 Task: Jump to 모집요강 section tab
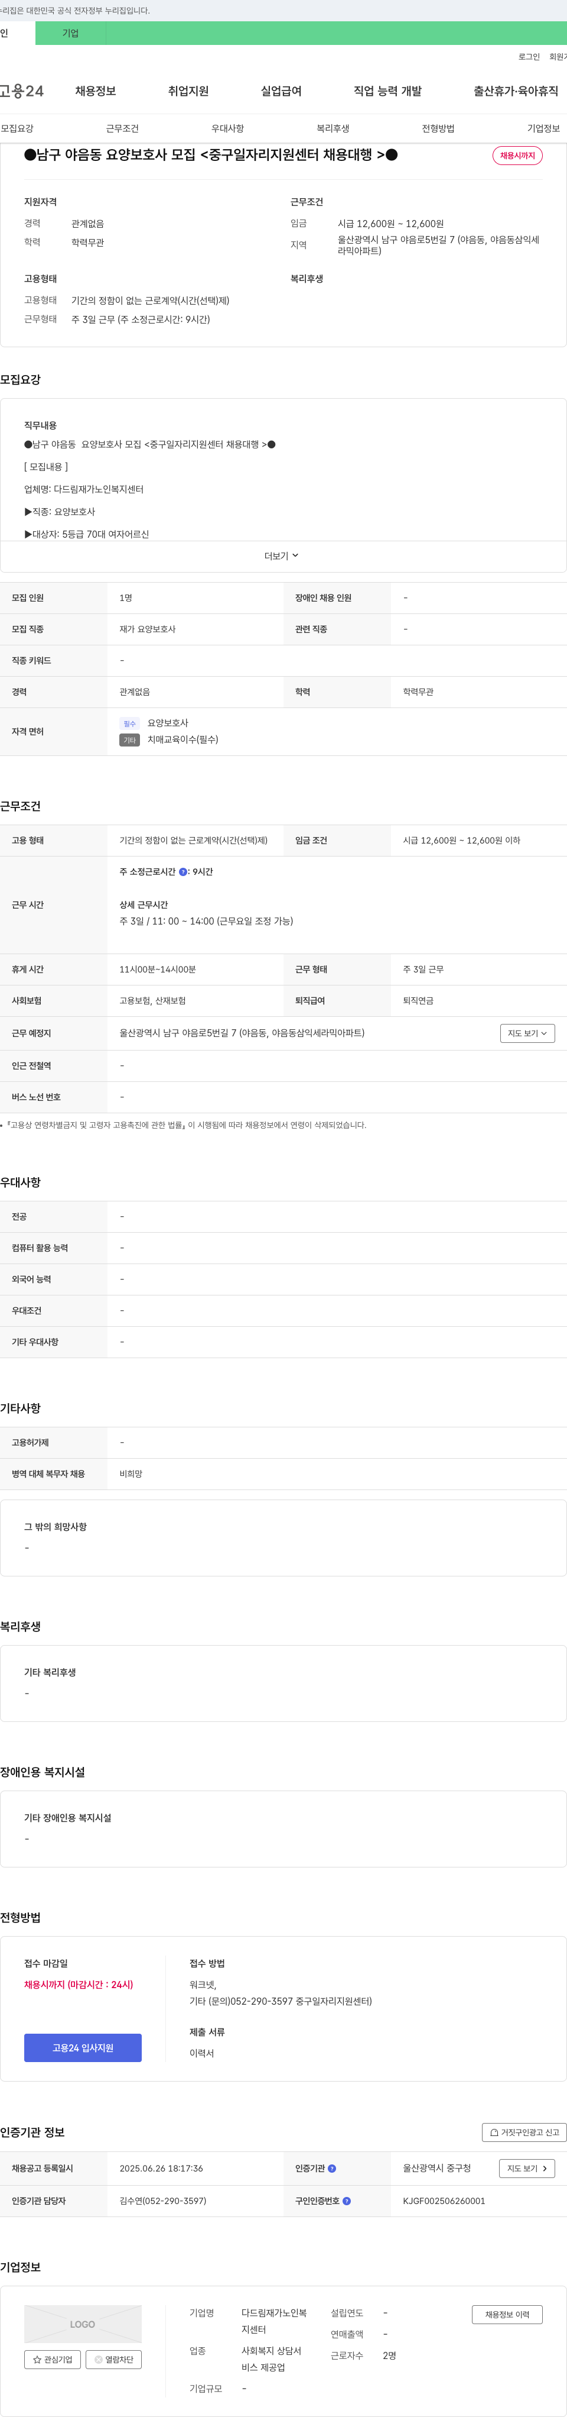[17, 128]
